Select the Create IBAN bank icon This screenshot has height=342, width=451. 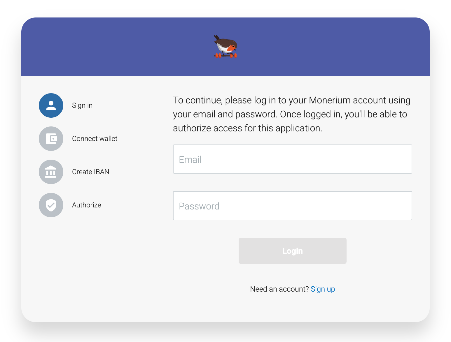click(x=51, y=172)
